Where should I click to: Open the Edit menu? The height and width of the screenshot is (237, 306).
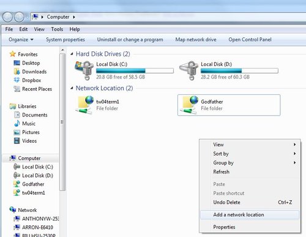click(x=23, y=29)
